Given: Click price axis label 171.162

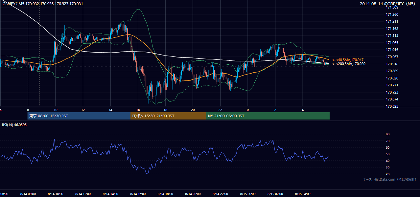Looking at the screenshot, I should 392,29.
